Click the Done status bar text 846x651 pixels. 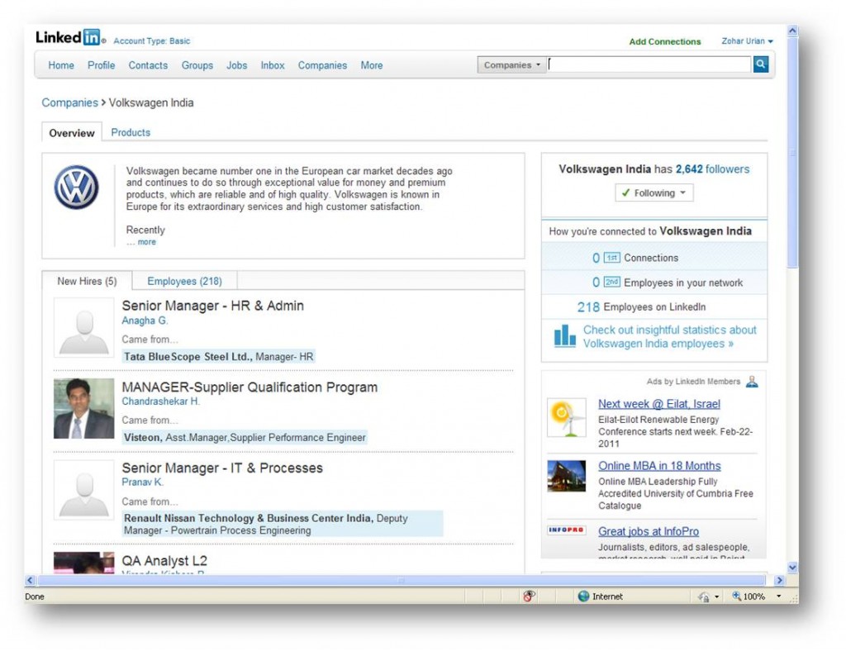[x=35, y=596]
